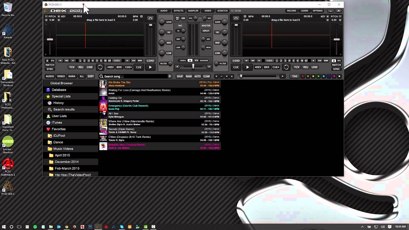Start playback on right deck
The image size is (409, 230).
coord(247,67)
